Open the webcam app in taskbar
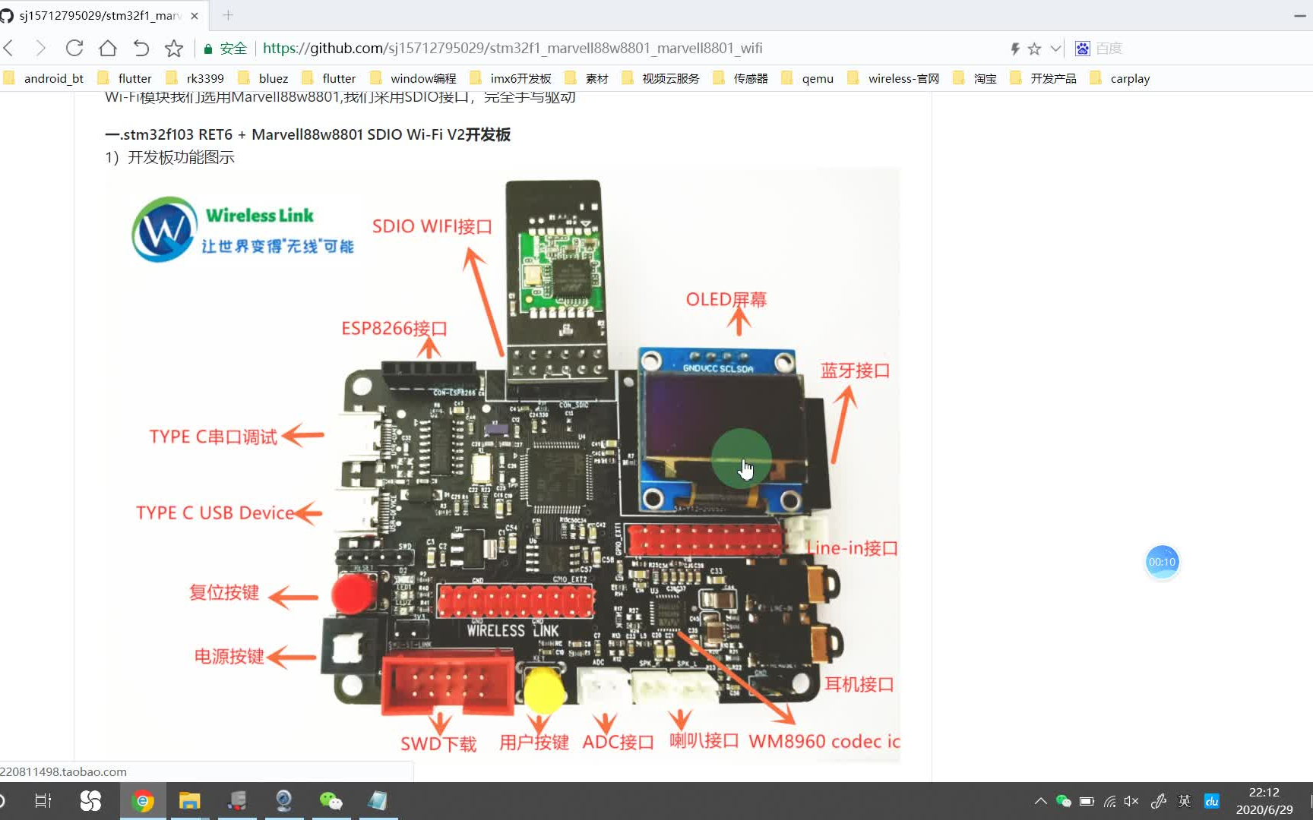The width and height of the screenshot is (1313, 820). pos(283,800)
